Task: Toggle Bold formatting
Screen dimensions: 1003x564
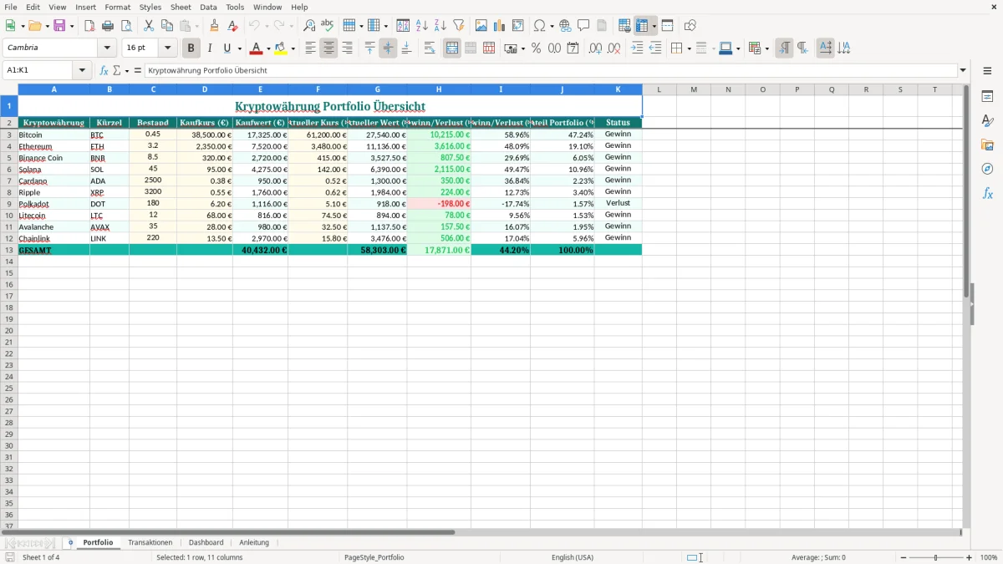Action: [191, 48]
